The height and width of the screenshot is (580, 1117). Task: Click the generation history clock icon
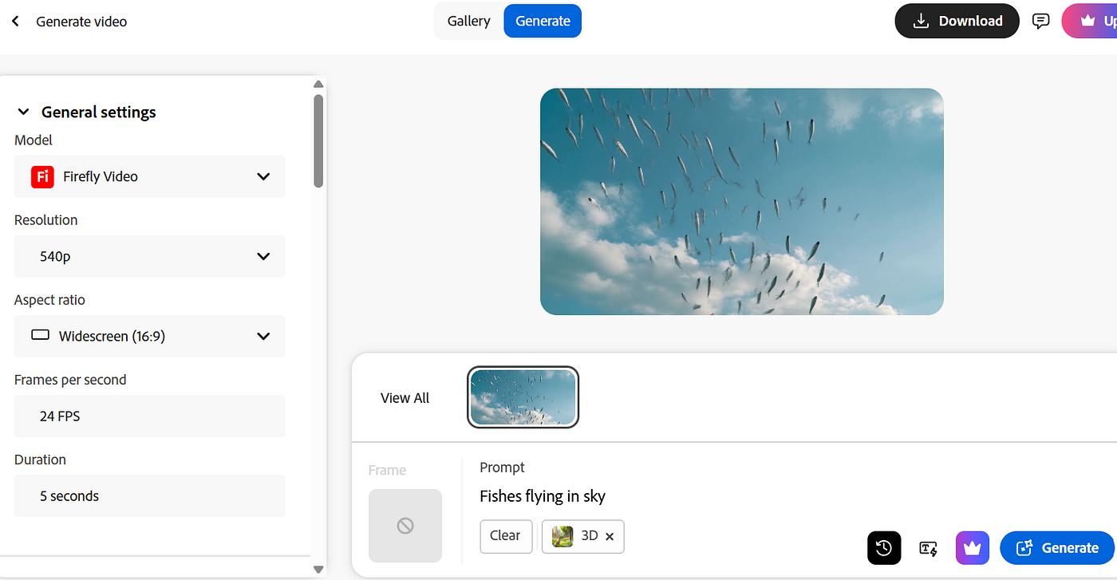pos(883,548)
